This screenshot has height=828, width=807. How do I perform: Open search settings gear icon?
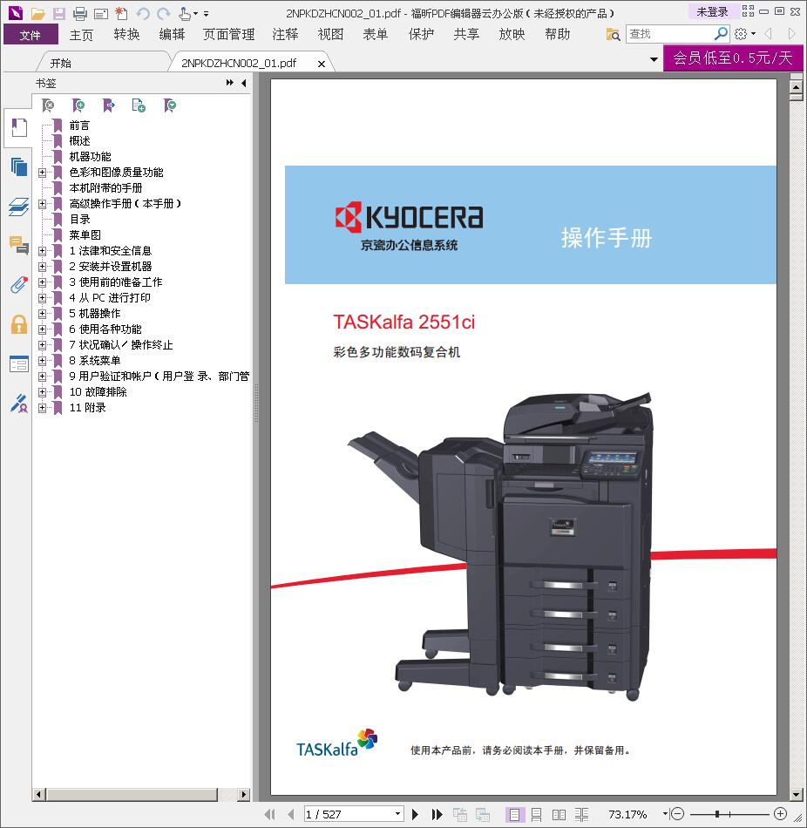click(x=741, y=34)
